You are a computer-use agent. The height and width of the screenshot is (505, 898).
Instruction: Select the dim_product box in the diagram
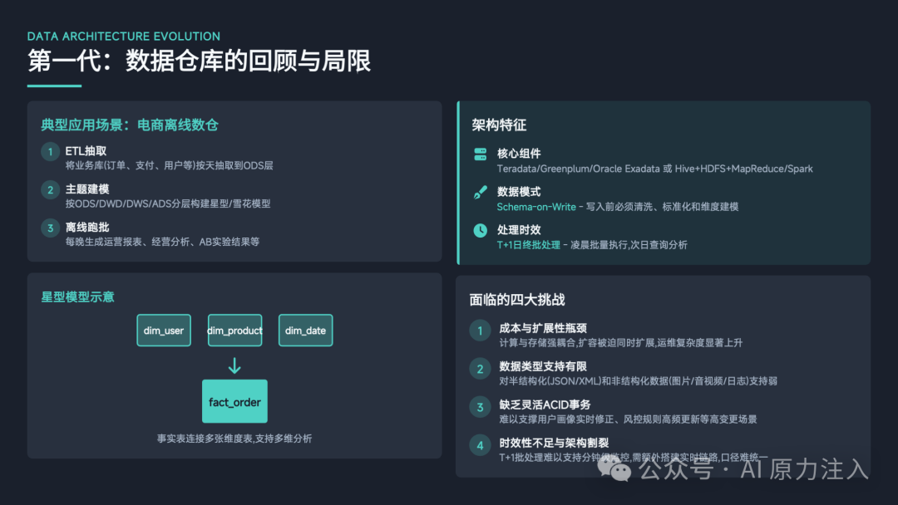tap(234, 330)
